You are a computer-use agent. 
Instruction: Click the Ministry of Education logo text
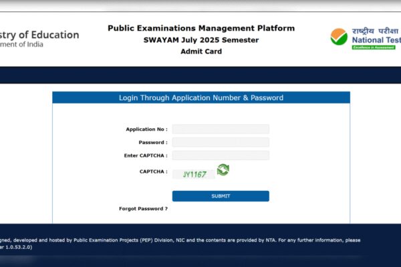click(x=39, y=39)
